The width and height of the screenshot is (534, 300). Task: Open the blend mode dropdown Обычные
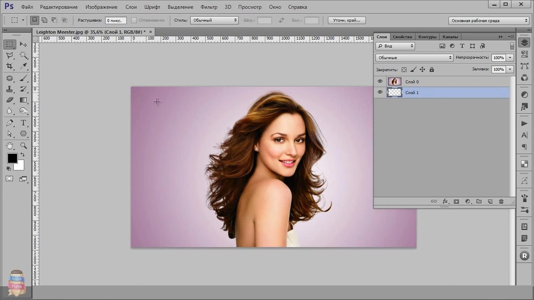coord(414,57)
